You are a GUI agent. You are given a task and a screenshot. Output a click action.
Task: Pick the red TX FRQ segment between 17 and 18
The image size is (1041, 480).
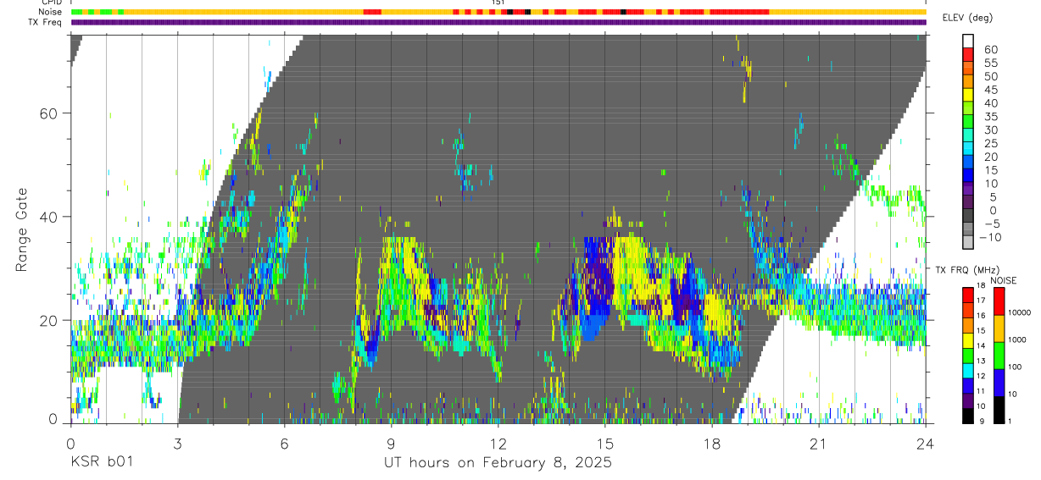tap(968, 294)
